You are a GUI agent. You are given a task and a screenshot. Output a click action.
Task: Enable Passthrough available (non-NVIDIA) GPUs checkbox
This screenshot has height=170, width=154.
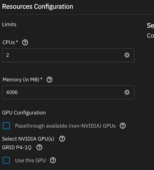[6, 126]
